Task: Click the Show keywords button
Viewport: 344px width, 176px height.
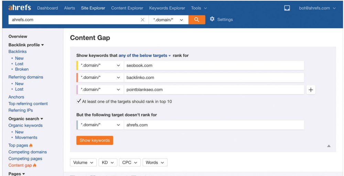Action: (x=95, y=140)
